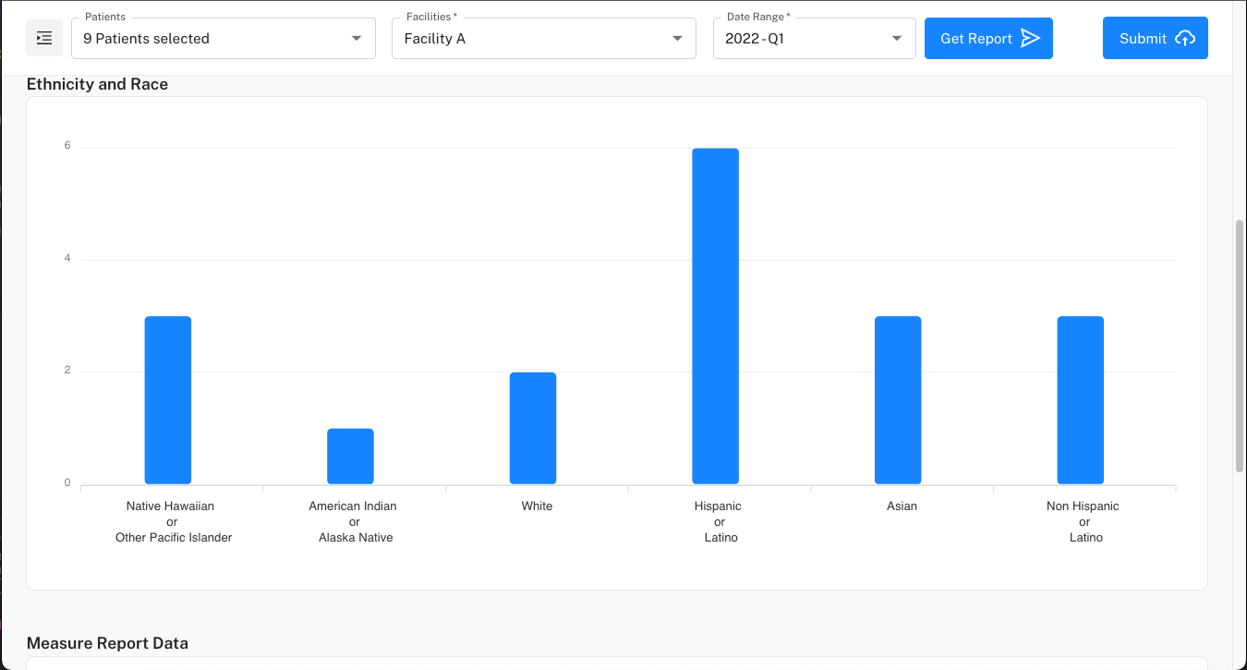The height and width of the screenshot is (670, 1247).
Task: Select the White bar in chart
Action: click(x=533, y=428)
